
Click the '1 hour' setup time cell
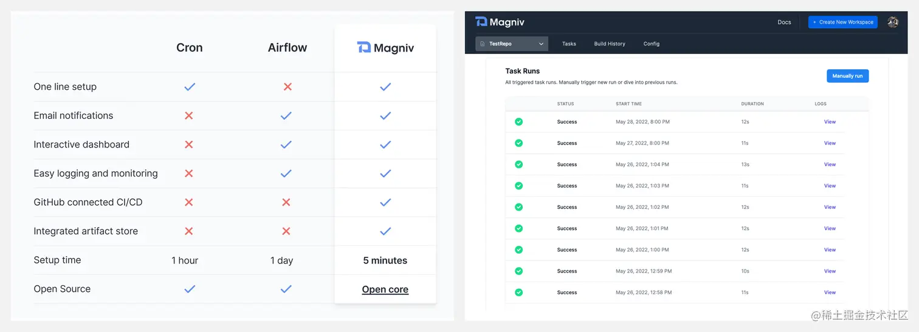click(x=185, y=260)
